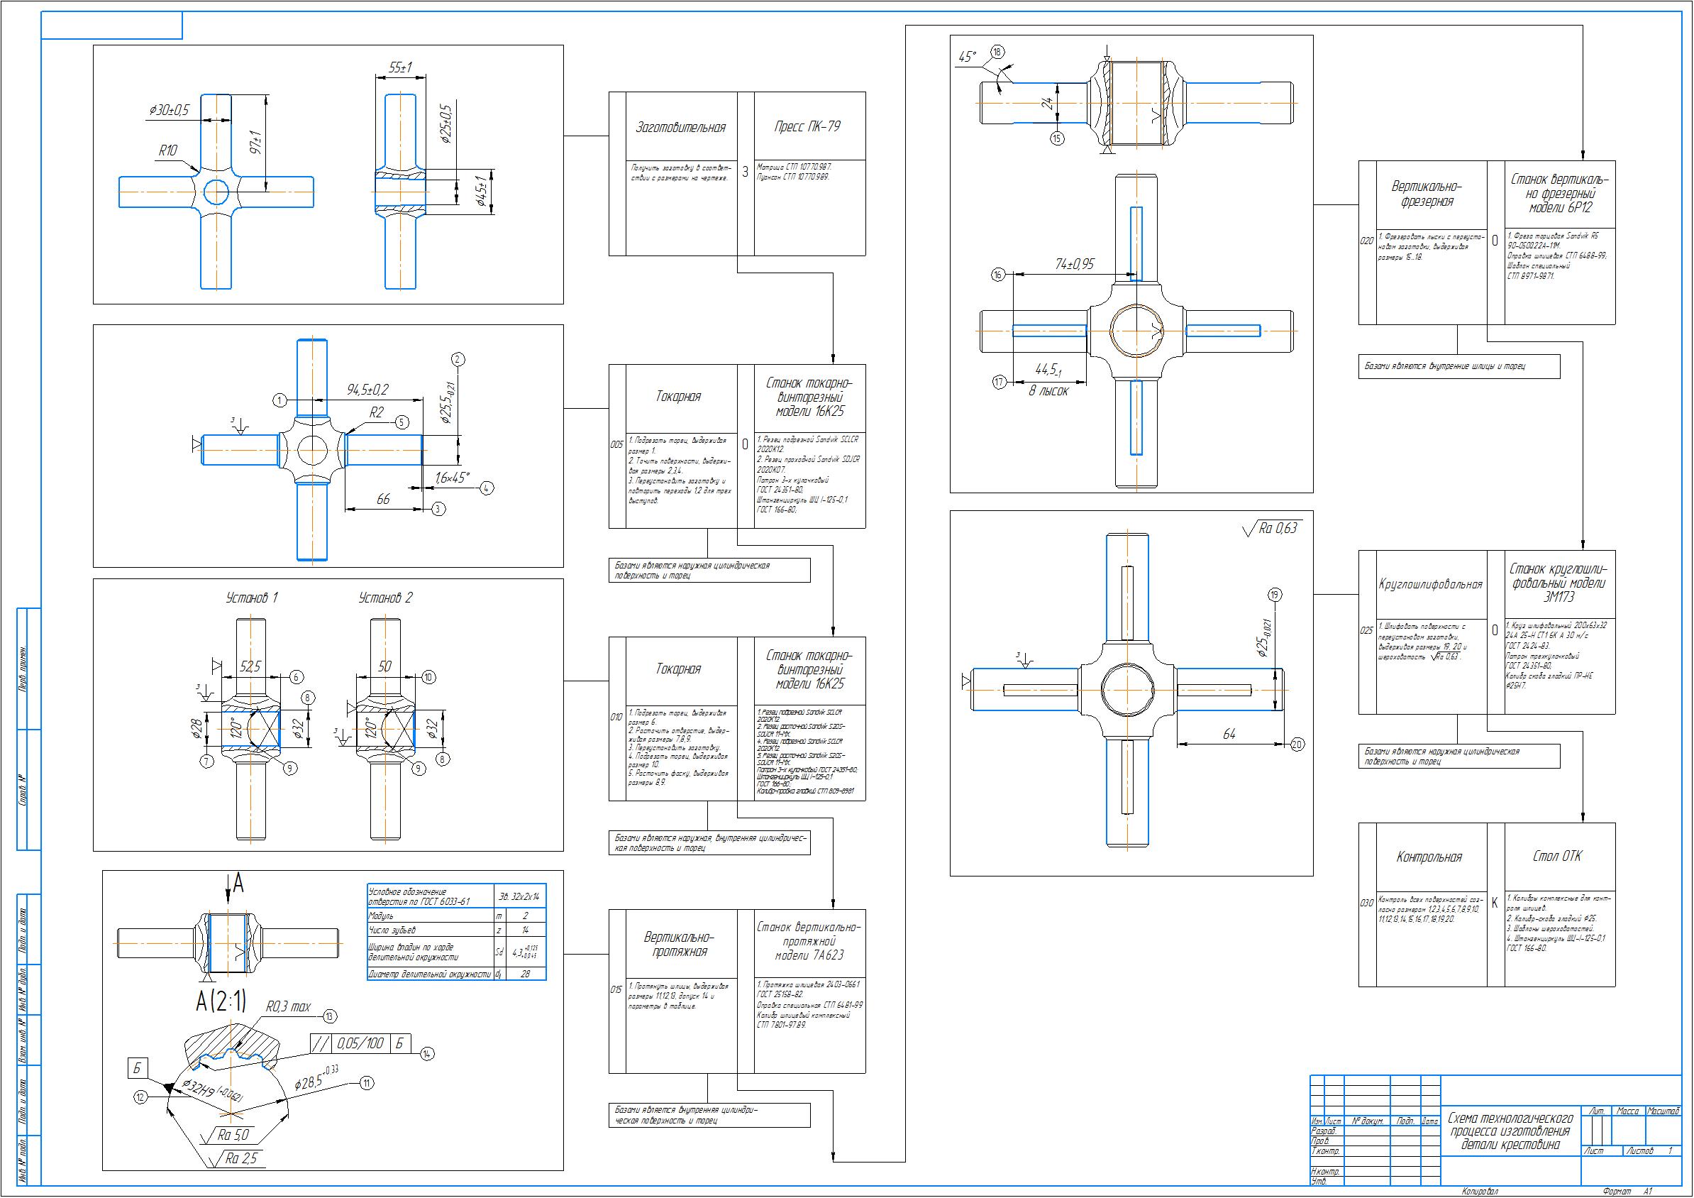This screenshot has height=1198, width=1694.
Task: Click the Установ 1 view label
Action: [252, 598]
